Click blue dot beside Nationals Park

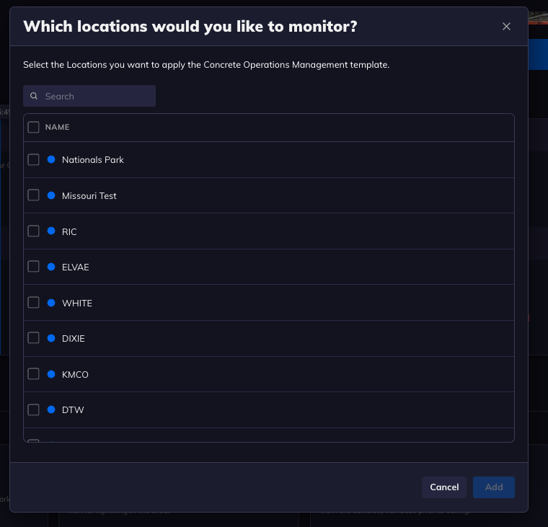click(x=51, y=159)
